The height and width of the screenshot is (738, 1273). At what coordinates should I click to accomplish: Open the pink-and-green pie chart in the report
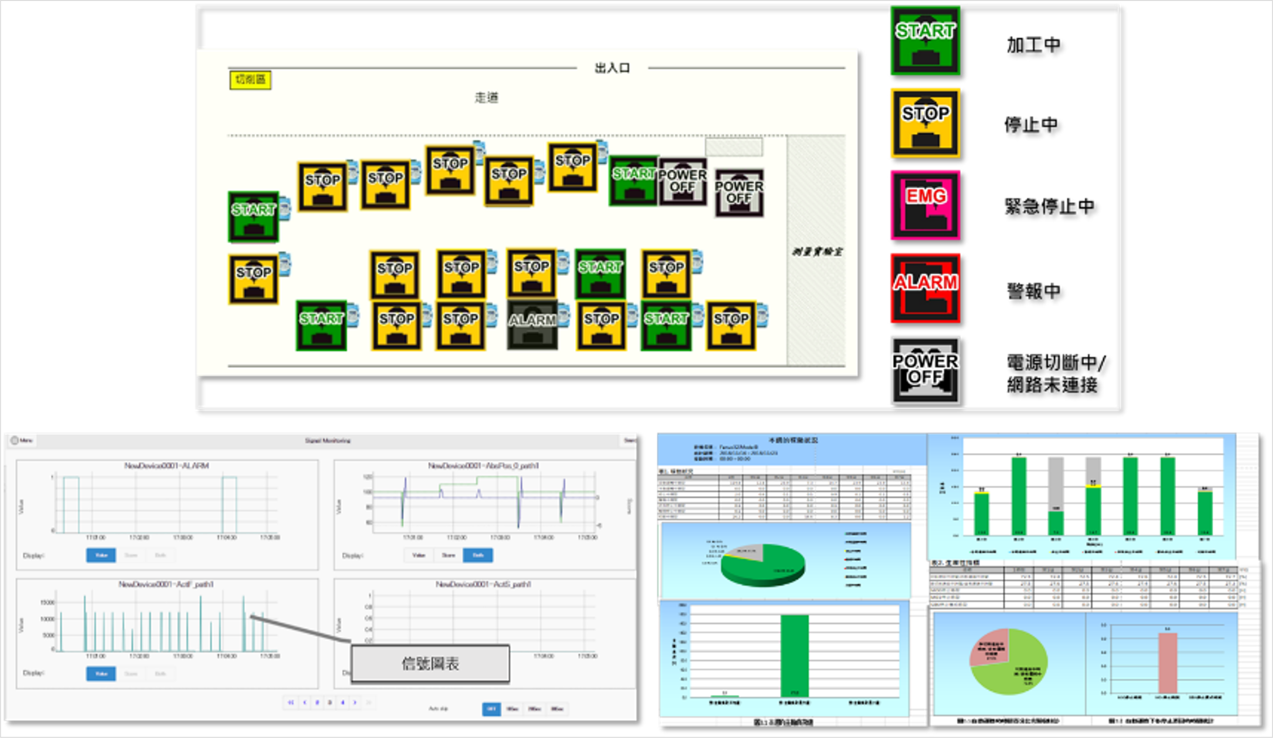[x=1009, y=661]
